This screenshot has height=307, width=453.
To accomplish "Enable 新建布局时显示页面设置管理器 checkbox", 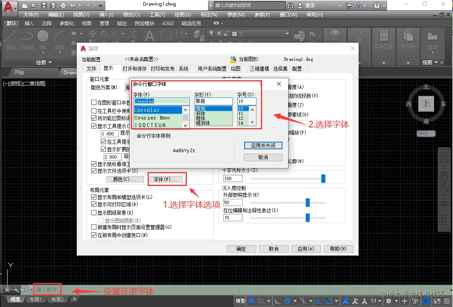I will 94,227.
